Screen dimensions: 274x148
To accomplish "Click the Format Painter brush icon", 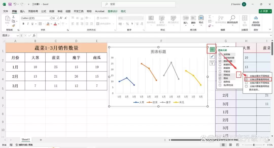I will [x=13, y=26].
